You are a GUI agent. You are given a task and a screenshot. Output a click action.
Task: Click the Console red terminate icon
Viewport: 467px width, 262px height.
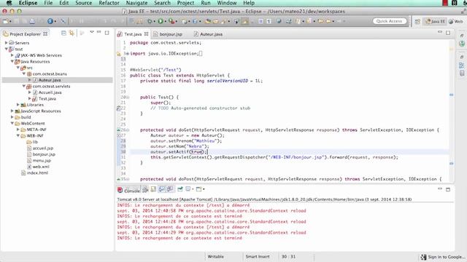pos(120,189)
